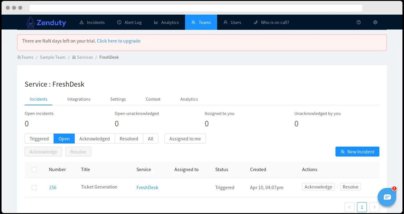
Task: Acknowledge incident 156 in Actions column
Action: [x=318, y=187]
